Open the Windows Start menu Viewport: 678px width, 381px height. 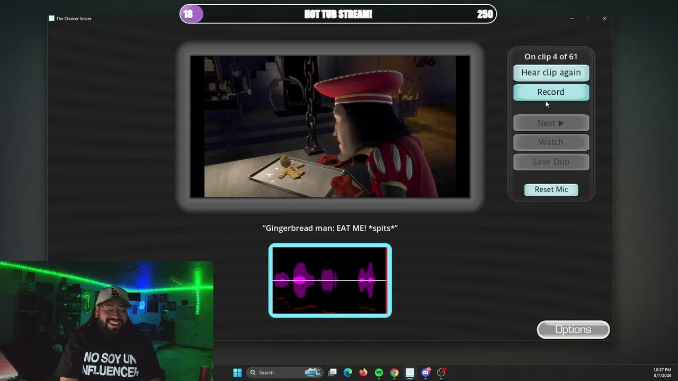pyautogui.click(x=237, y=373)
